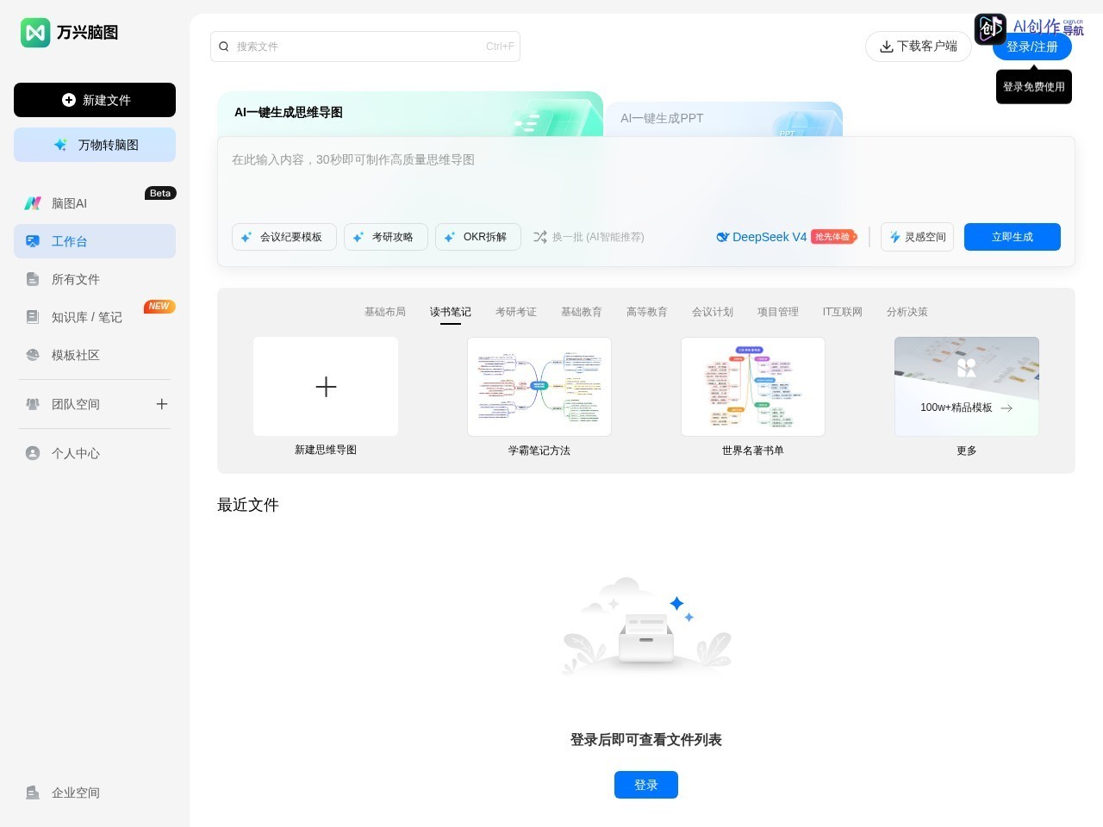The height and width of the screenshot is (827, 1103).
Task: Click the download arrow icon in 下载客户端
Action: point(886,47)
